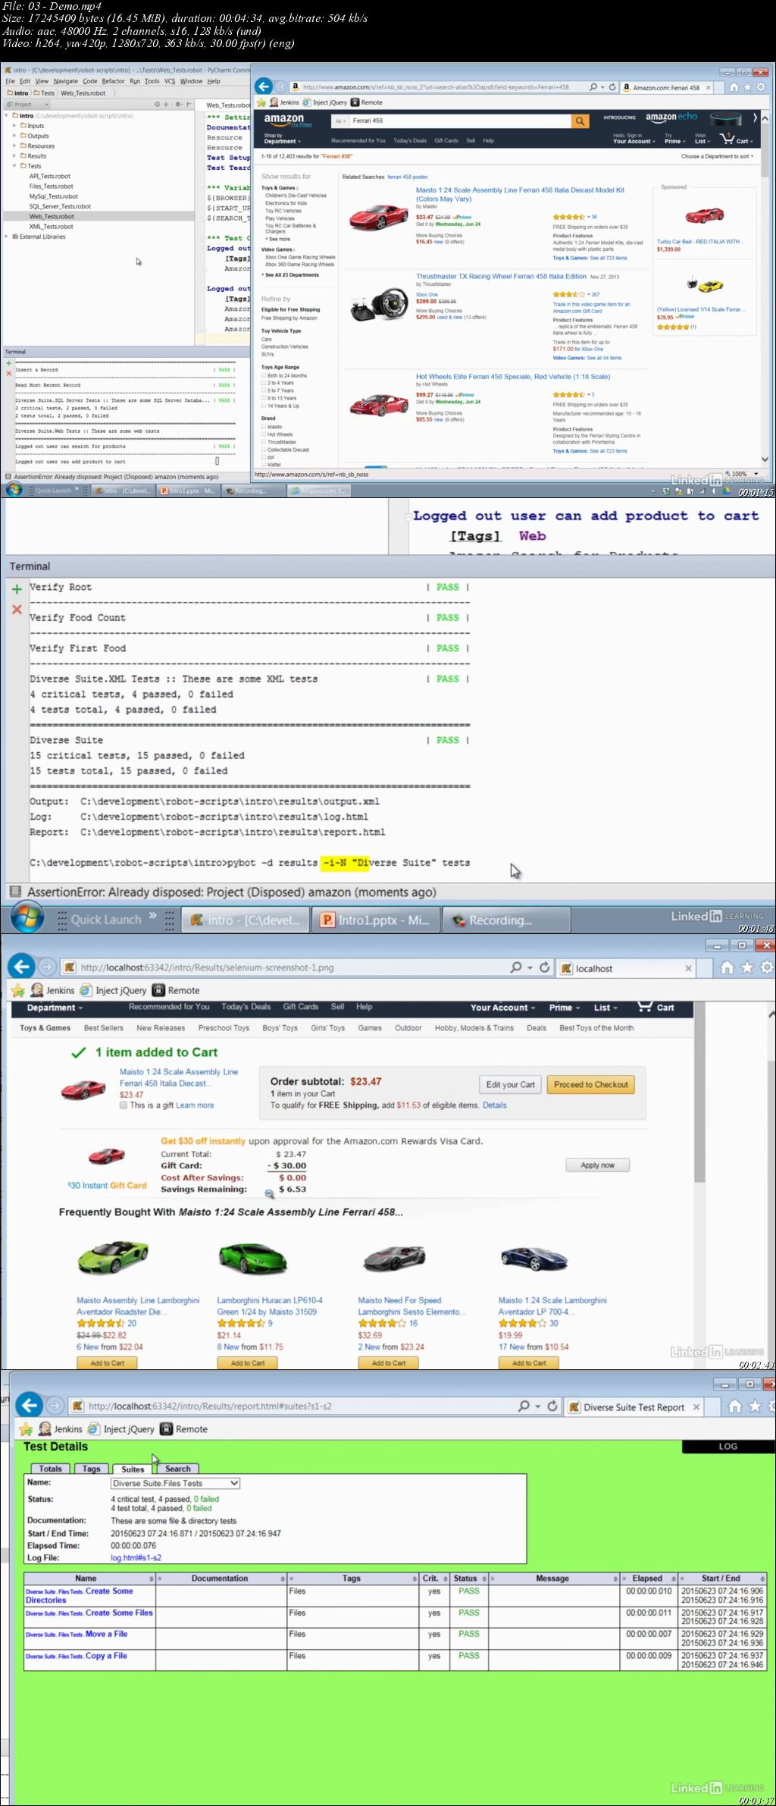Open the Name dropdown showing Diverse Suite.Files Tests

tap(175, 1483)
